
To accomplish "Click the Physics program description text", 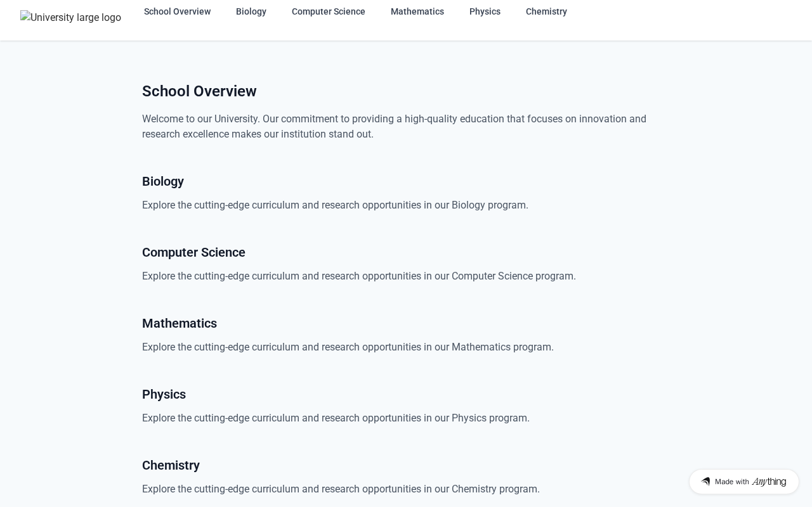I will click(336, 418).
